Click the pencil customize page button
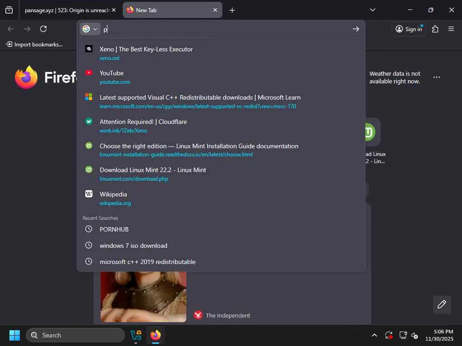Screen dimensions: 462x346 [x=442, y=305]
